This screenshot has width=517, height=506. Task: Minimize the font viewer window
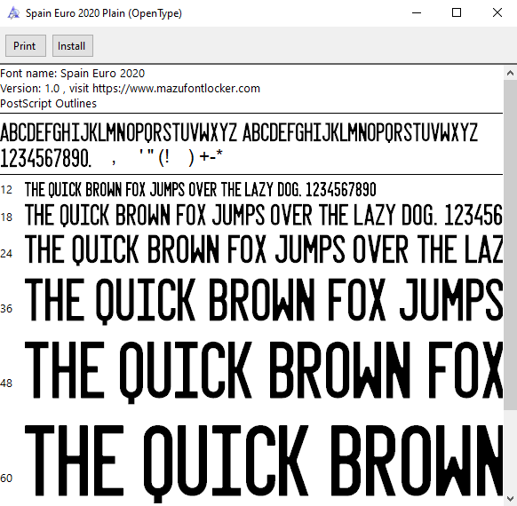417,12
